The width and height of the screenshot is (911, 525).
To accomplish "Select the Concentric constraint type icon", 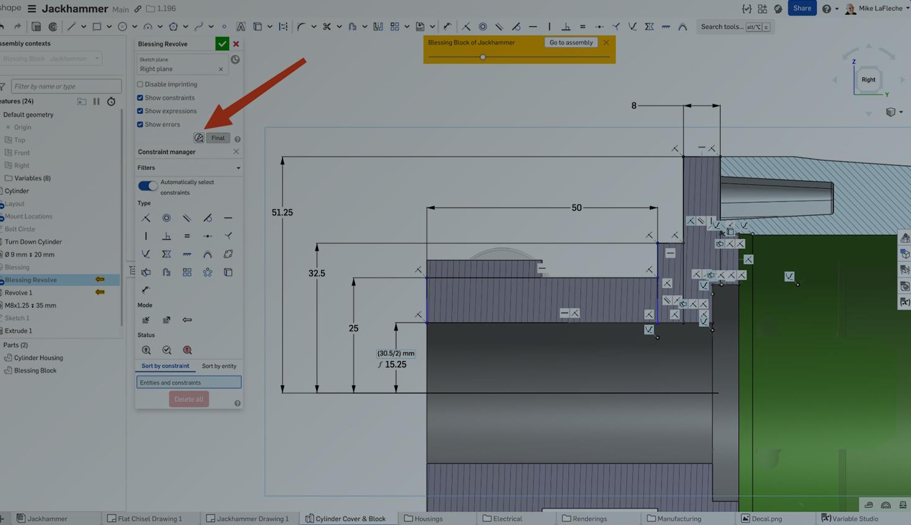I will click(x=166, y=218).
